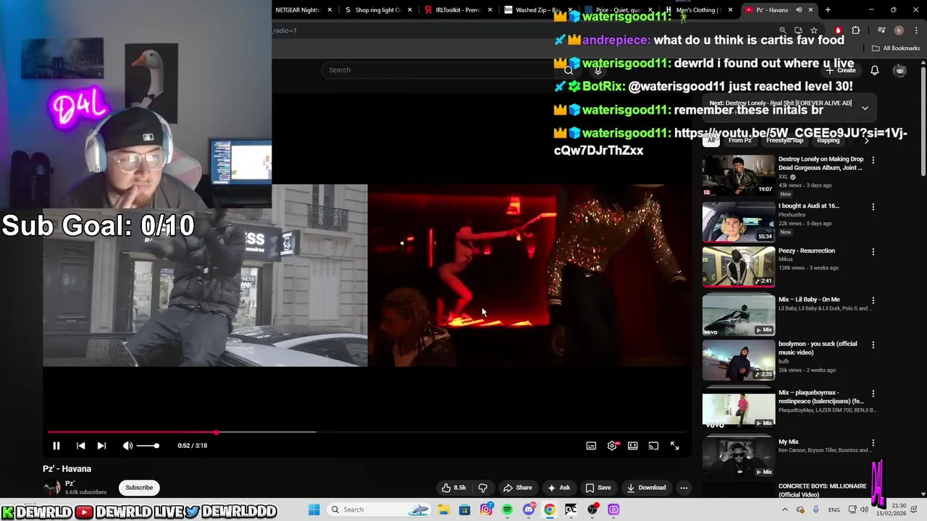The image size is (927, 521).
Task: Open YouTube account avatar menu
Action: pyautogui.click(x=899, y=70)
